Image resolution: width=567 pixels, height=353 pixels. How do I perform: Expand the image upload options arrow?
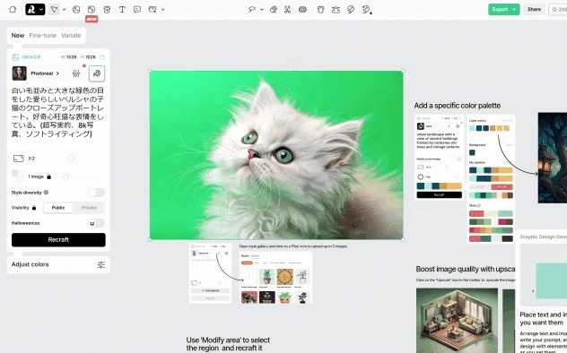(162, 9)
